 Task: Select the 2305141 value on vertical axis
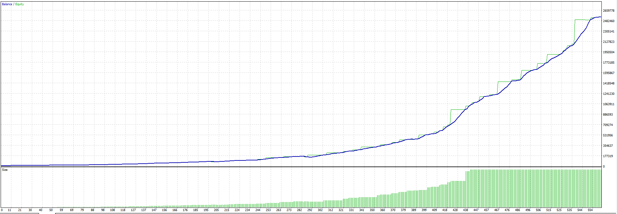(x=609, y=31)
